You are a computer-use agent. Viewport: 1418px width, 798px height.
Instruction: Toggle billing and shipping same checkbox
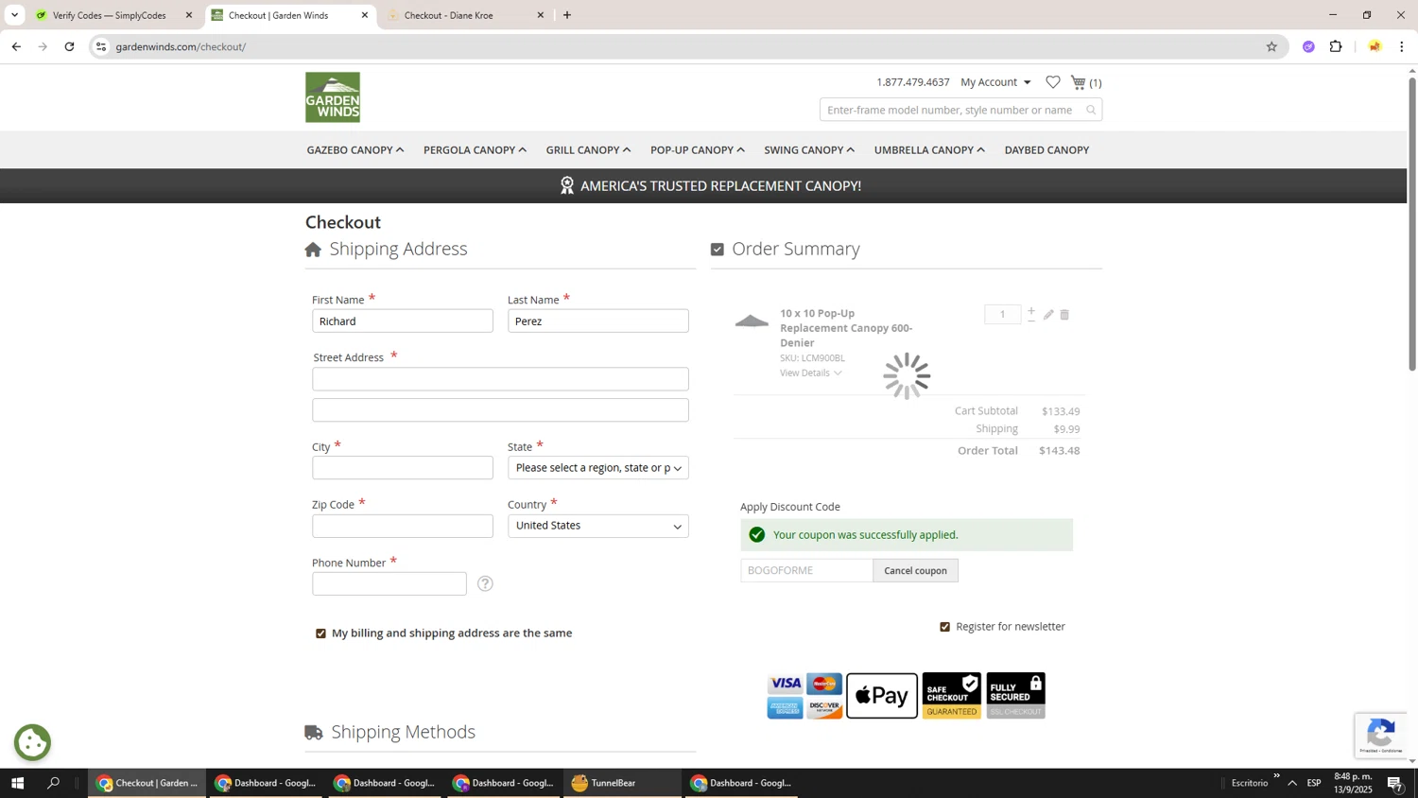click(320, 633)
